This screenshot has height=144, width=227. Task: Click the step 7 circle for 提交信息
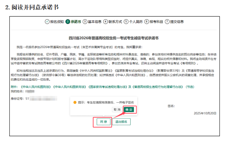(167, 22)
